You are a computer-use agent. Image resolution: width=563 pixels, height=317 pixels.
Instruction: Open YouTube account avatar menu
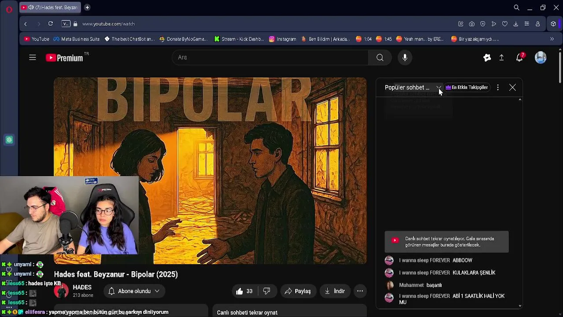pyautogui.click(x=541, y=57)
